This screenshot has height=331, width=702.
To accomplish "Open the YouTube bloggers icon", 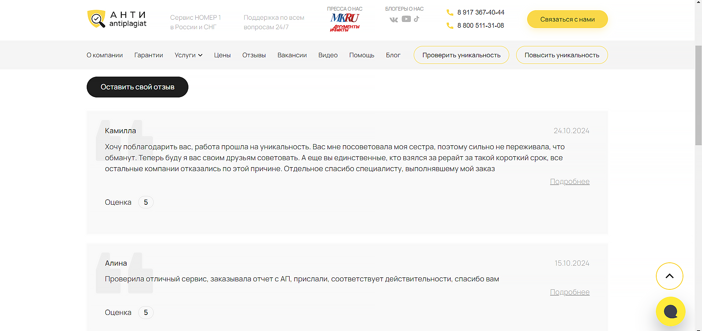I will [406, 19].
